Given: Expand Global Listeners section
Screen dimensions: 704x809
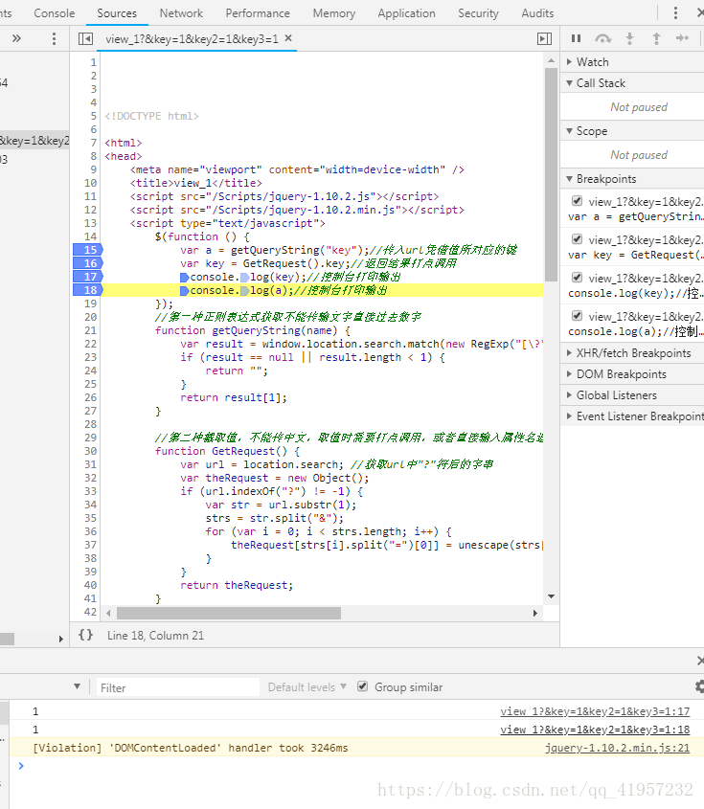Looking at the screenshot, I should pyautogui.click(x=632, y=395).
